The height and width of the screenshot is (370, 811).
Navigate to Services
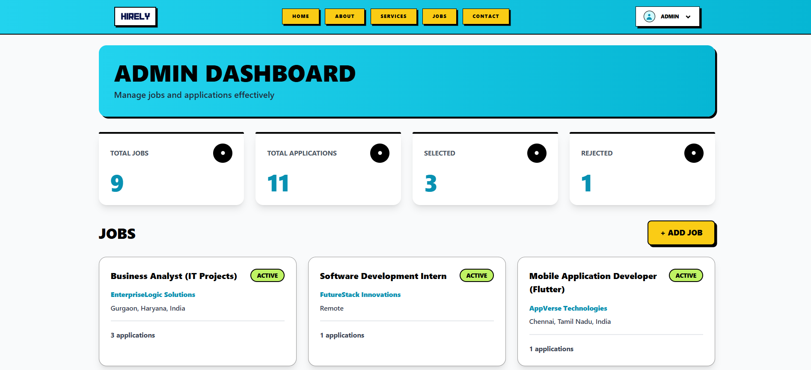[393, 16]
